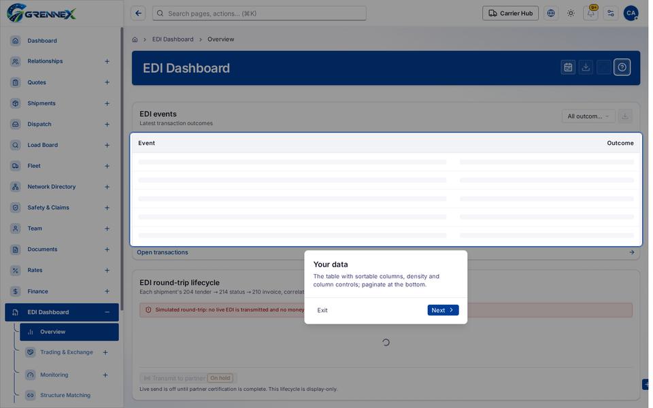Open the Fleet sidebar icon
The image size is (653, 408).
point(16,166)
